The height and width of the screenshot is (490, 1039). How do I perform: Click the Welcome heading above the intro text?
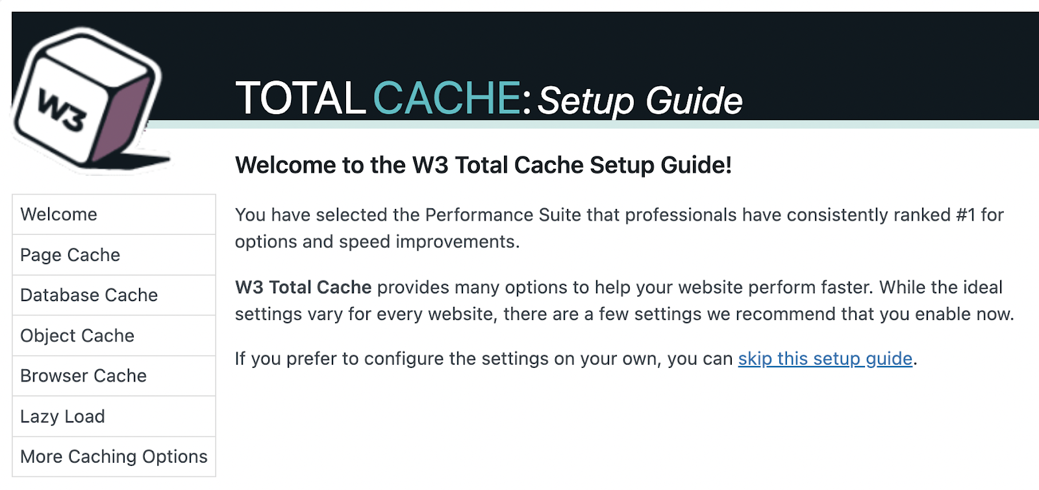click(484, 165)
